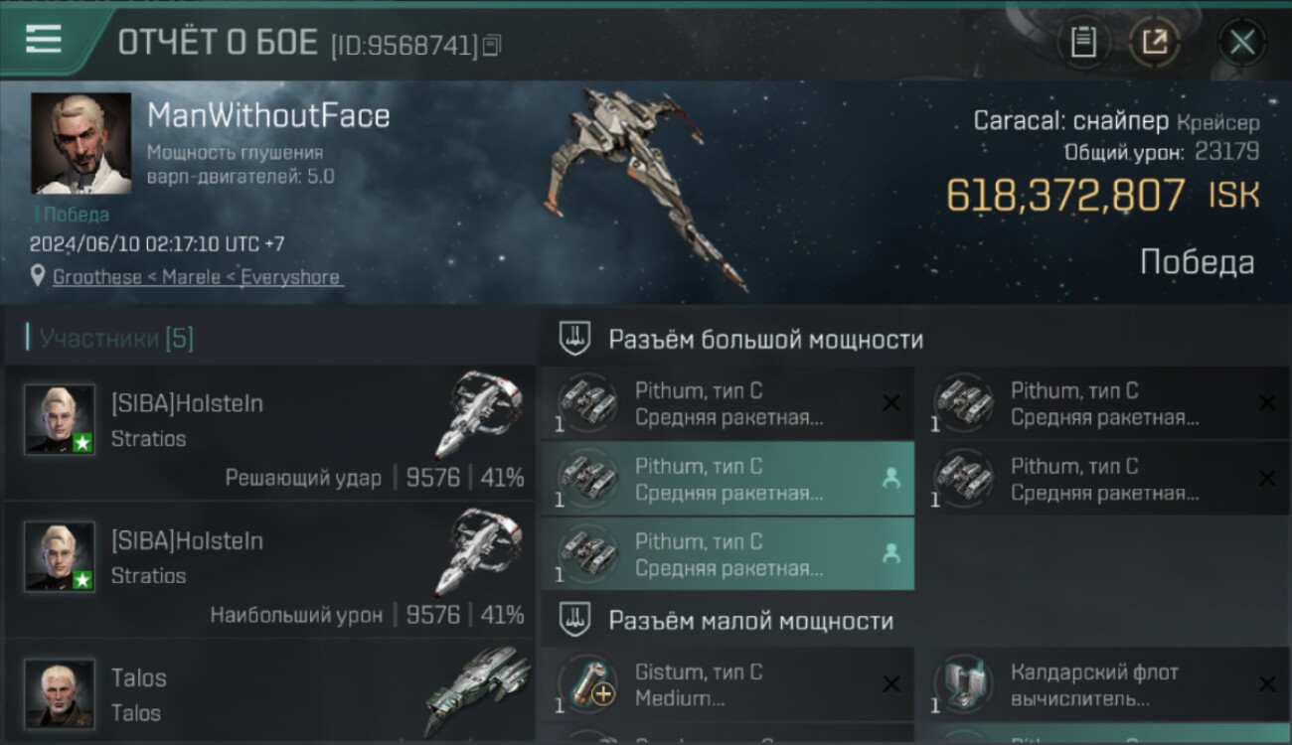Click X mark on top-right Pithum module
This screenshot has height=745, width=1292.
[1267, 403]
